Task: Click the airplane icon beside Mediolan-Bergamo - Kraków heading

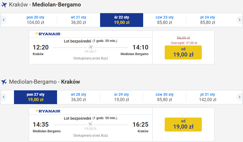Action: (4, 82)
